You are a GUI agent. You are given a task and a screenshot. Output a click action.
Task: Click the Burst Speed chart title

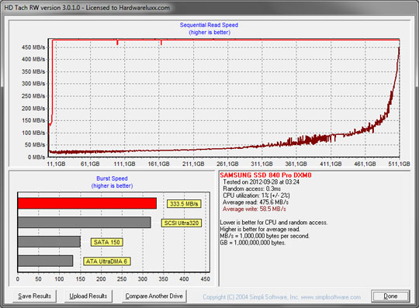112,178
